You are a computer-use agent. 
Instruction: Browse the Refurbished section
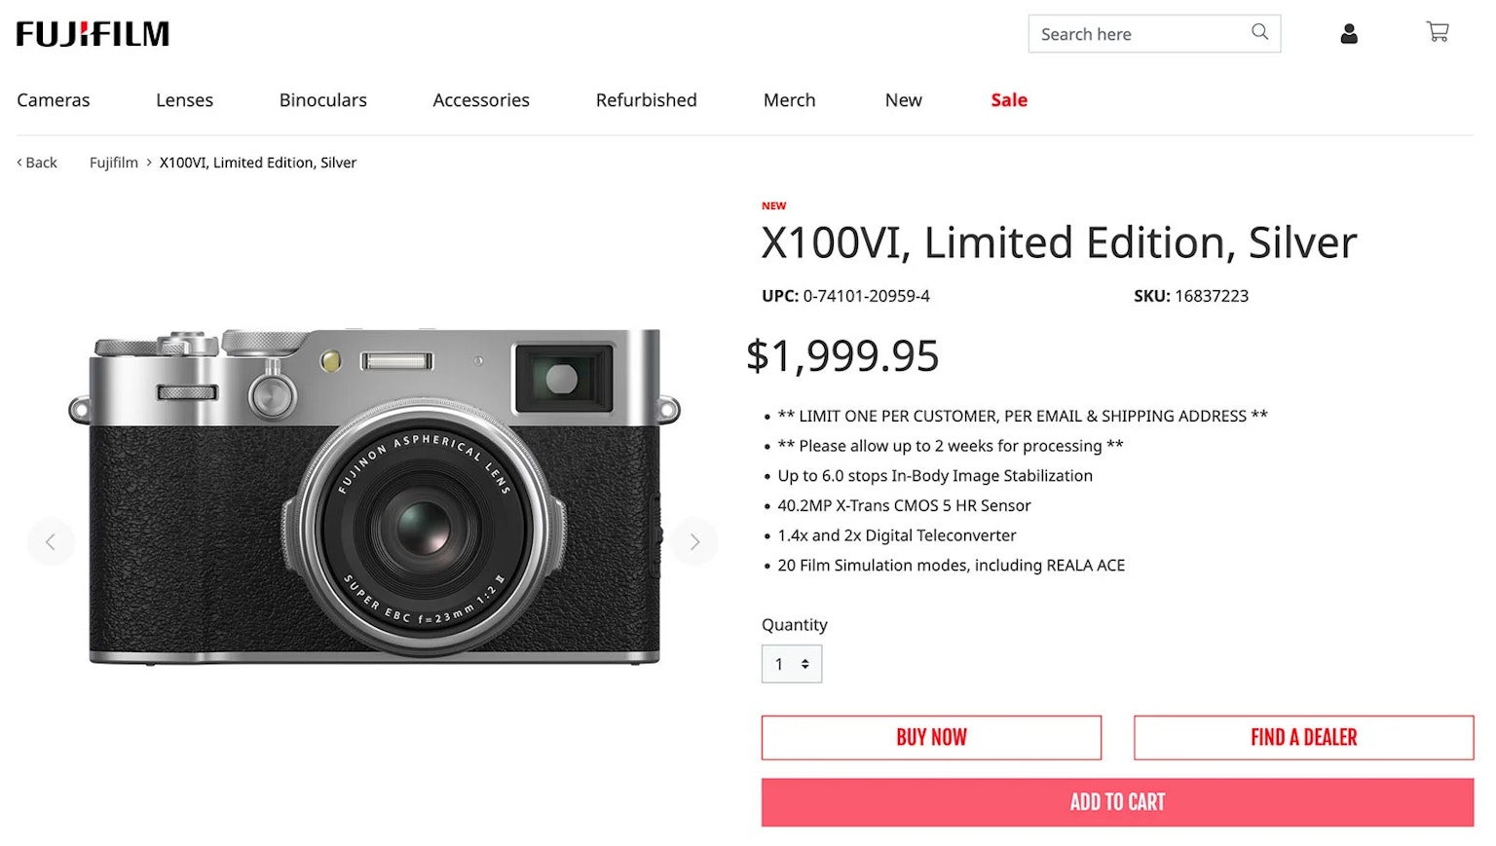point(646,100)
